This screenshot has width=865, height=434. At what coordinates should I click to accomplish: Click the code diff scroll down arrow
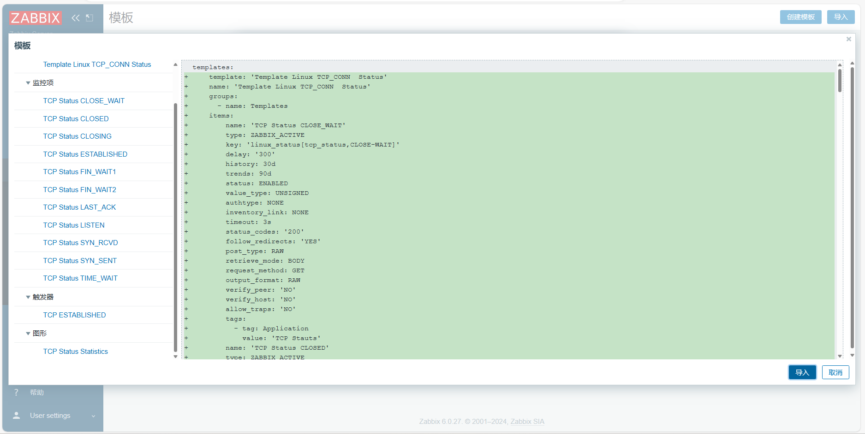tap(840, 356)
